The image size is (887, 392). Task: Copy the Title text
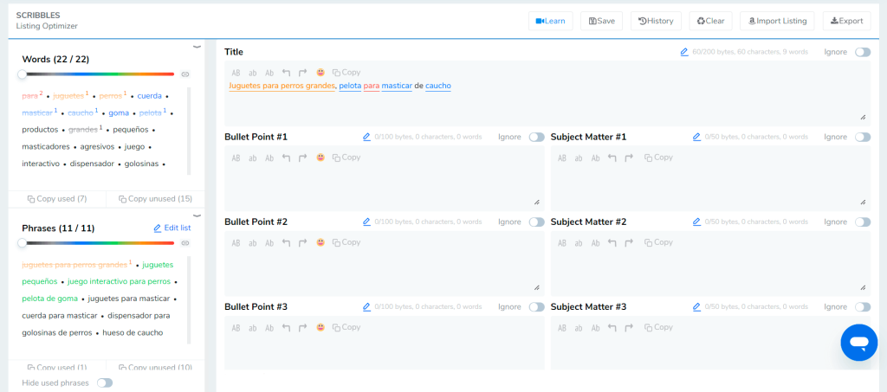click(x=346, y=73)
